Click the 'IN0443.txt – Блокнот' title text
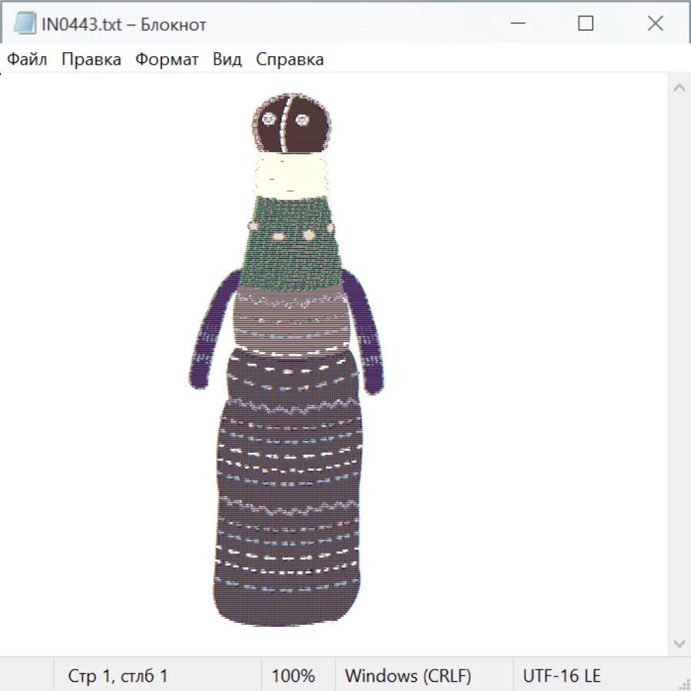The height and width of the screenshot is (691, 691). (x=124, y=25)
